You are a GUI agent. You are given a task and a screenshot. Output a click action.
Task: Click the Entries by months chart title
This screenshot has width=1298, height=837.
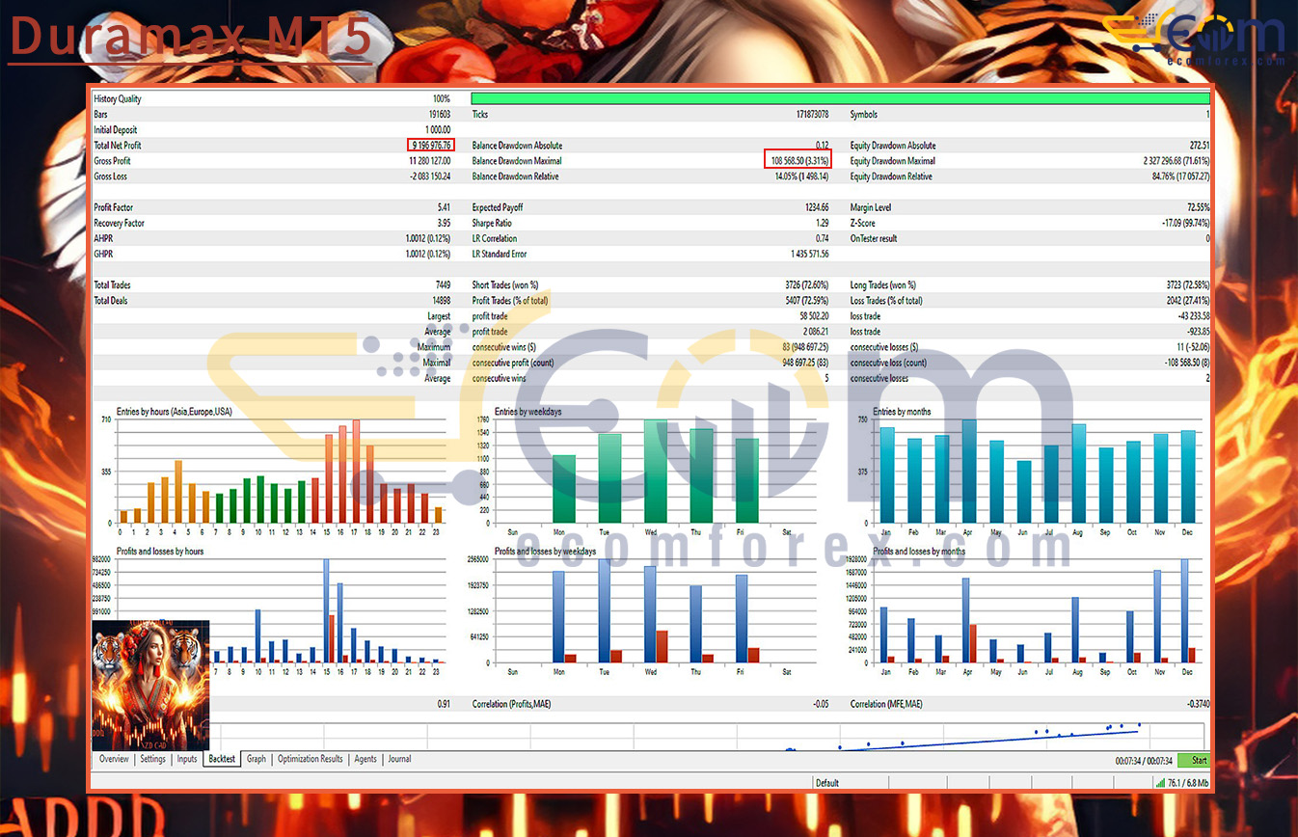tap(904, 412)
